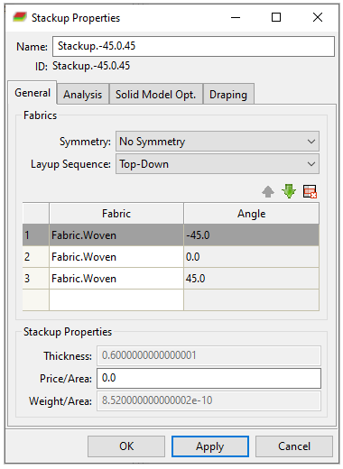
Task: Click the green move-down arrow icon
Action: click(289, 191)
